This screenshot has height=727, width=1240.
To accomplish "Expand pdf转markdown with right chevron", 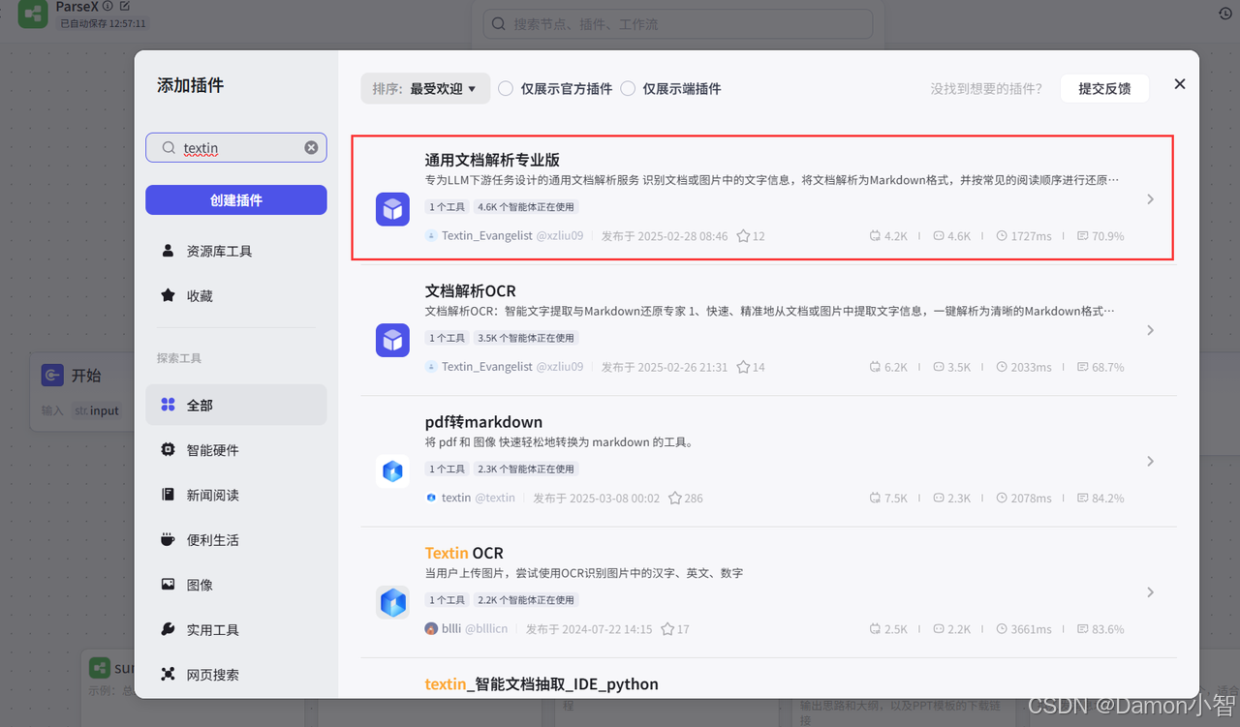I will coord(1150,461).
